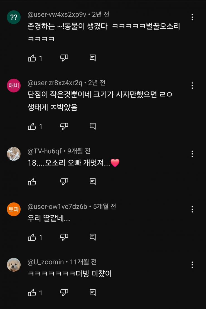Dislike @user-zr8xz4xr2q's comment
This screenshot has height=309, width=206.
click(x=63, y=126)
